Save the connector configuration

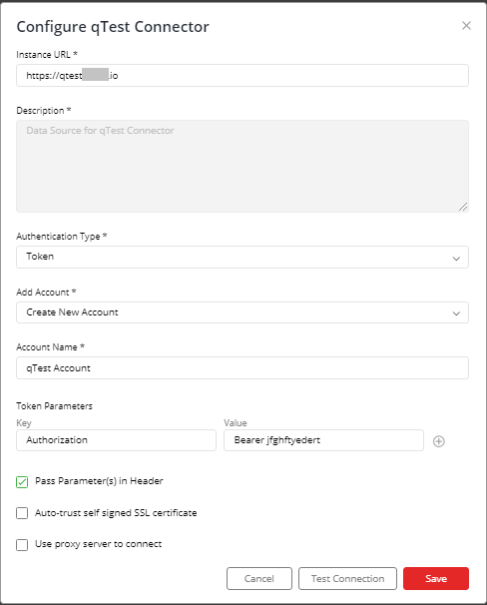click(436, 578)
